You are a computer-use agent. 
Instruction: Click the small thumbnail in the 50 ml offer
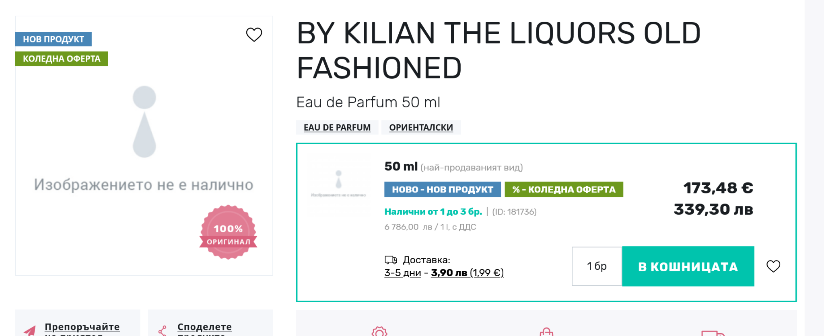coord(338,184)
